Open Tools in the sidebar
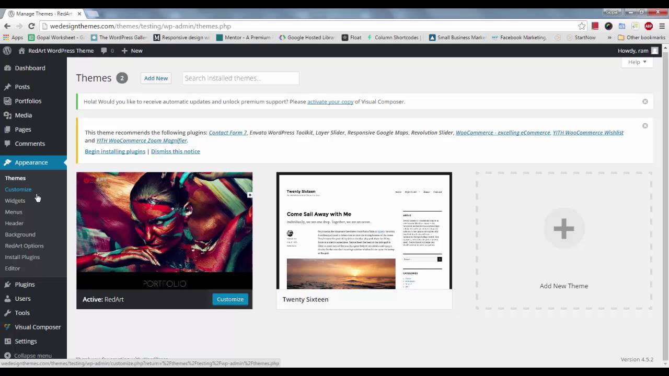The image size is (669, 376). click(22, 313)
